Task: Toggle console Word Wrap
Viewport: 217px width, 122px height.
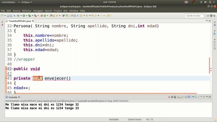Action: (x=183, y=97)
